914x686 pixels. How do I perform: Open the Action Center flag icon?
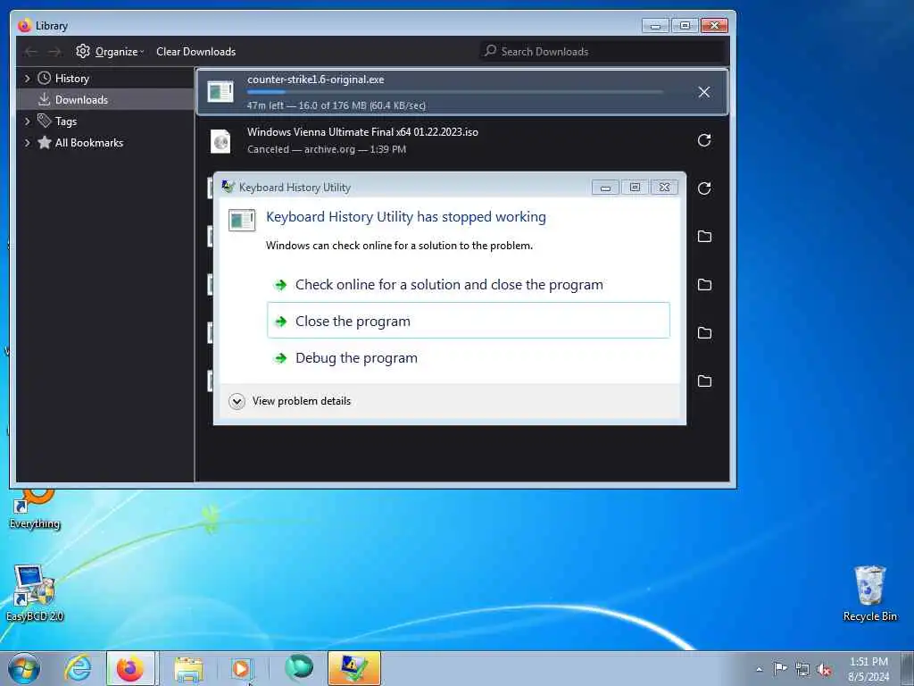coord(780,668)
